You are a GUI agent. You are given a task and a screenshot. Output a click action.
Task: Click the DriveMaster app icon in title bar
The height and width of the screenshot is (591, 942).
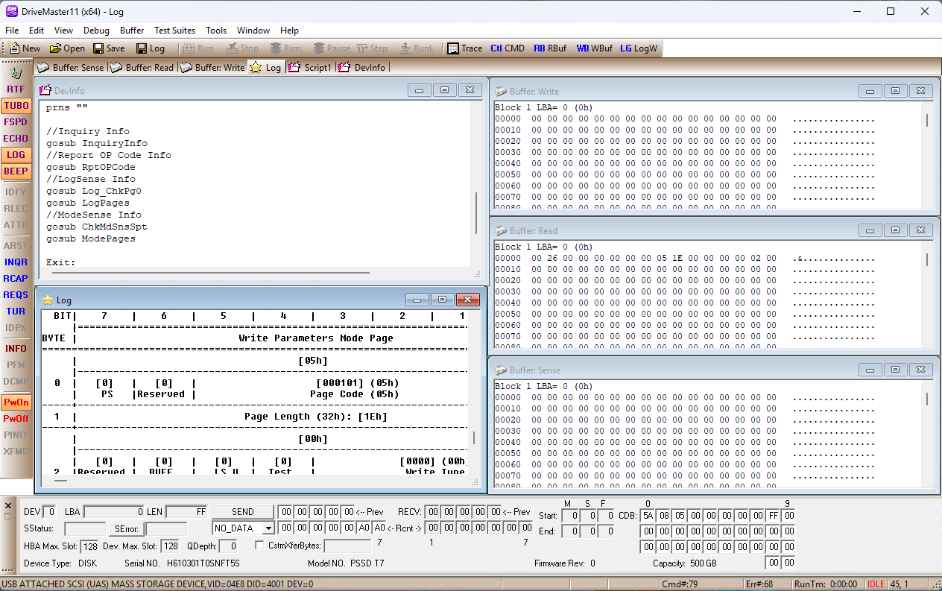pos(11,11)
